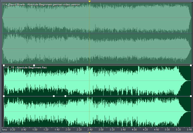Click the 0:20 mark on the time ruler
Viewport: 193px width, 133px height.
12,129
